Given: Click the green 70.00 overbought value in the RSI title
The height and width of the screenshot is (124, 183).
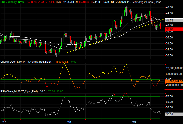Looking at the screenshot, I should (x=51, y=91).
